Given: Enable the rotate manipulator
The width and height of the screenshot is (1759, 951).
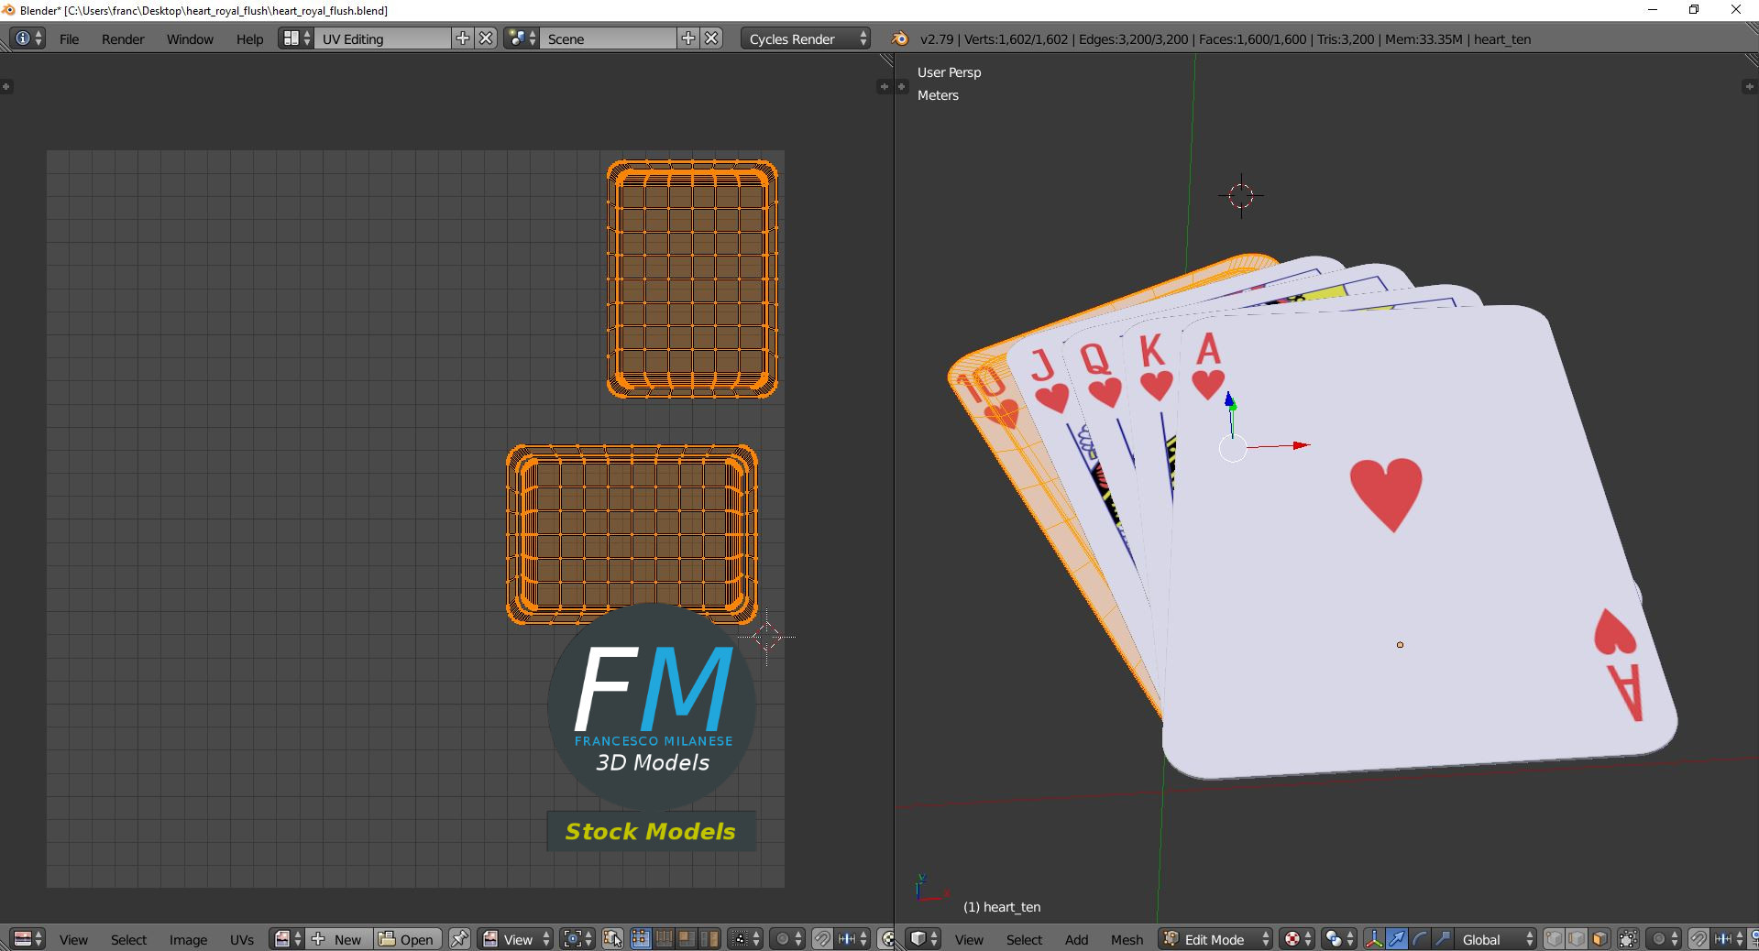Looking at the screenshot, I should (1420, 939).
